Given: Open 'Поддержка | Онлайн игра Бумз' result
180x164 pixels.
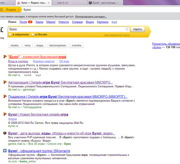Looking at the screenshot, I should pos(68,97).
